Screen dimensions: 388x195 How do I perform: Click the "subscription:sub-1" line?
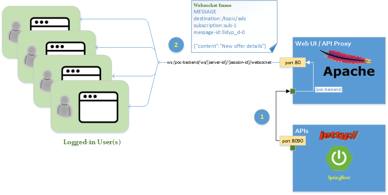215,25
